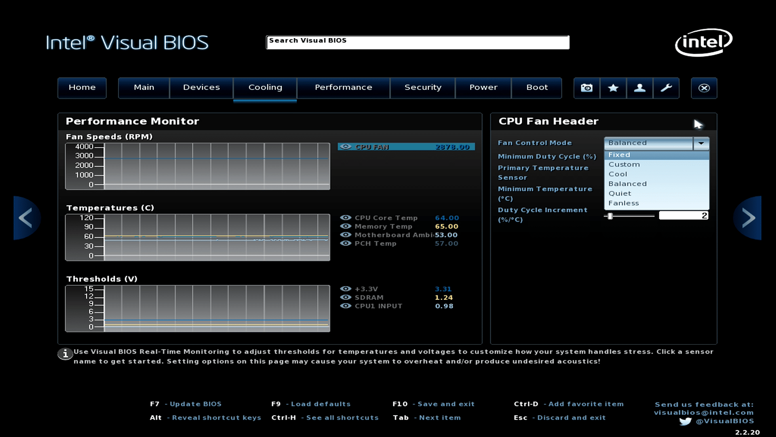
Task: Switch to the Boot tab
Action: (x=537, y=88)
